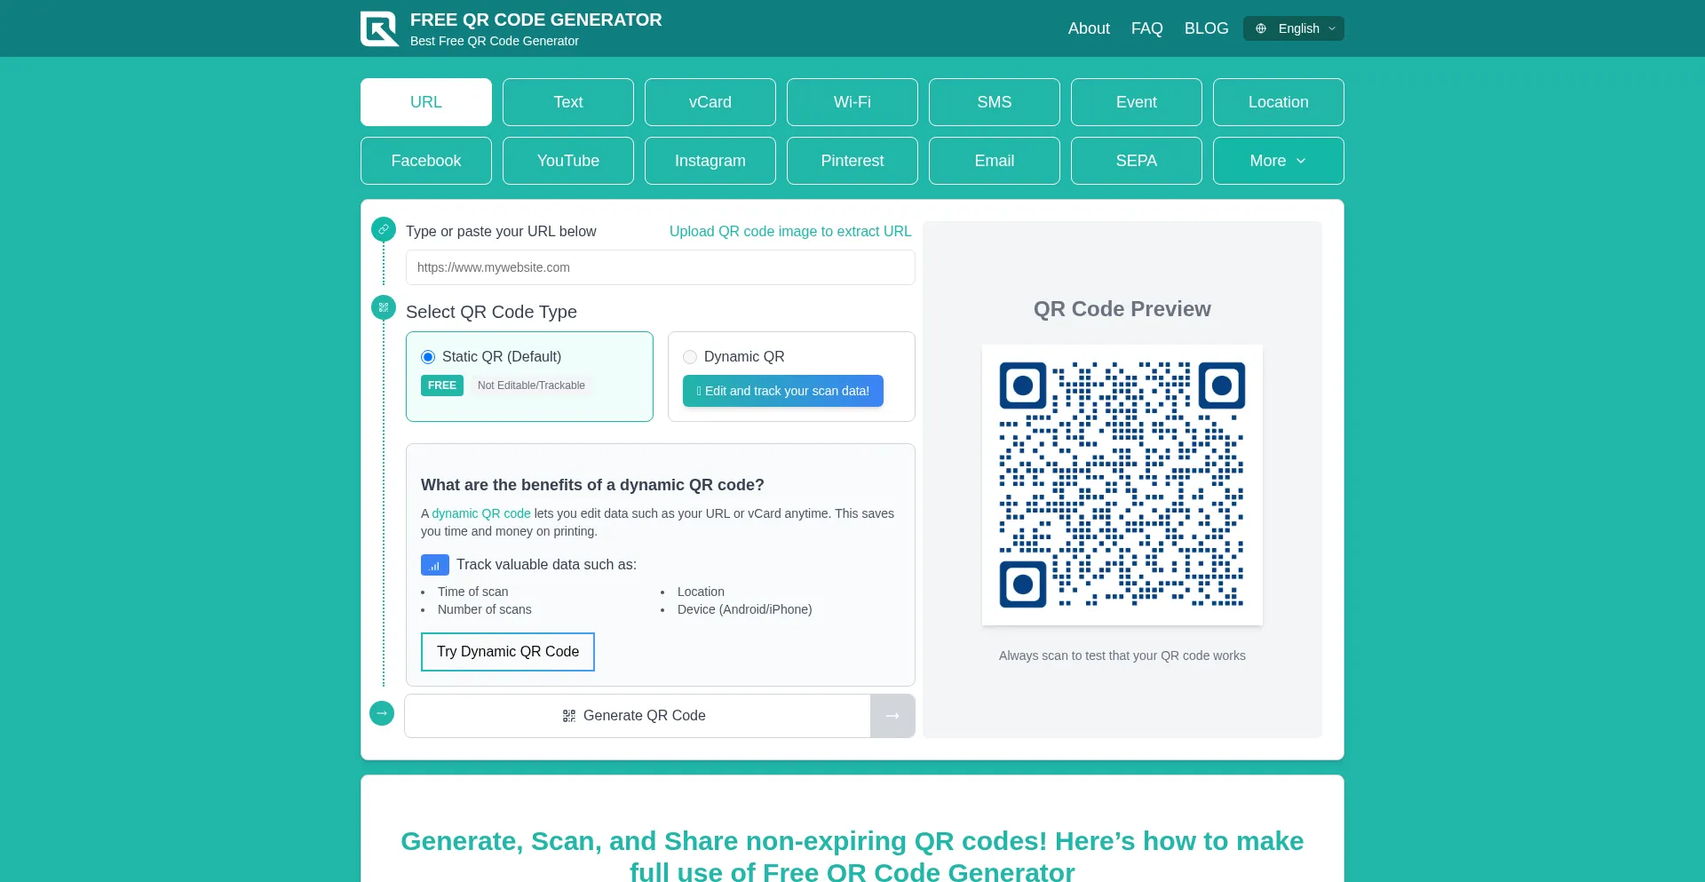Screen dimensions: 1705x882
Task: Select the Static QR (Default) radio button
Action: tap(428, 357)
